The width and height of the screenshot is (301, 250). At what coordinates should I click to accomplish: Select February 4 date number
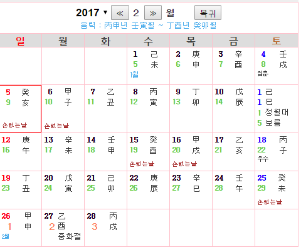point(263,54)
